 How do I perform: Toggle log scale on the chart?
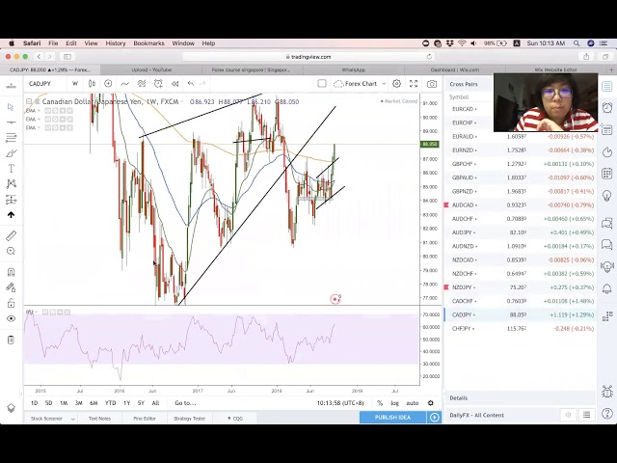tap(394, 403)
